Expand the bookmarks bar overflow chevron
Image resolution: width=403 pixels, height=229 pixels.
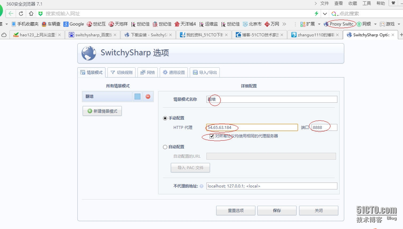tap(284, 24)
